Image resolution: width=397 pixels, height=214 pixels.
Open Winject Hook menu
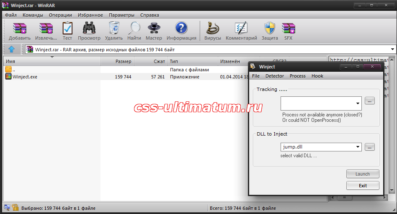pyautogui.click(x=317, y=76)
